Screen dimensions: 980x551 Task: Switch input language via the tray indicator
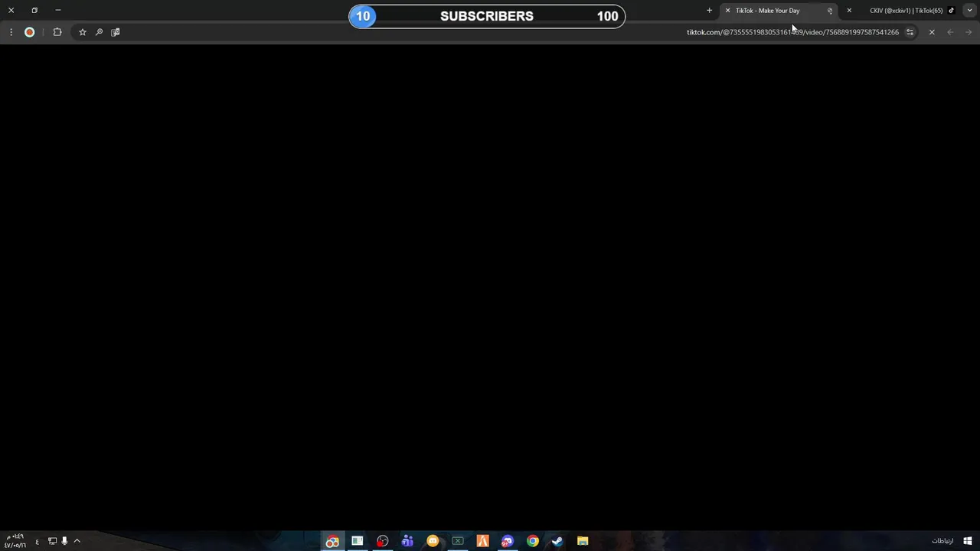pos(37,541)
